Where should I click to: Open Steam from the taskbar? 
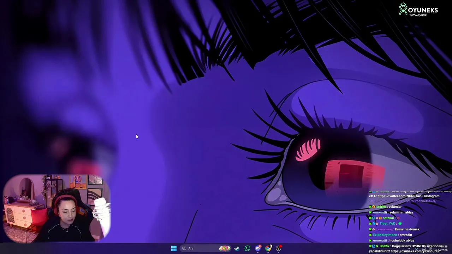[x=237, y=248]
